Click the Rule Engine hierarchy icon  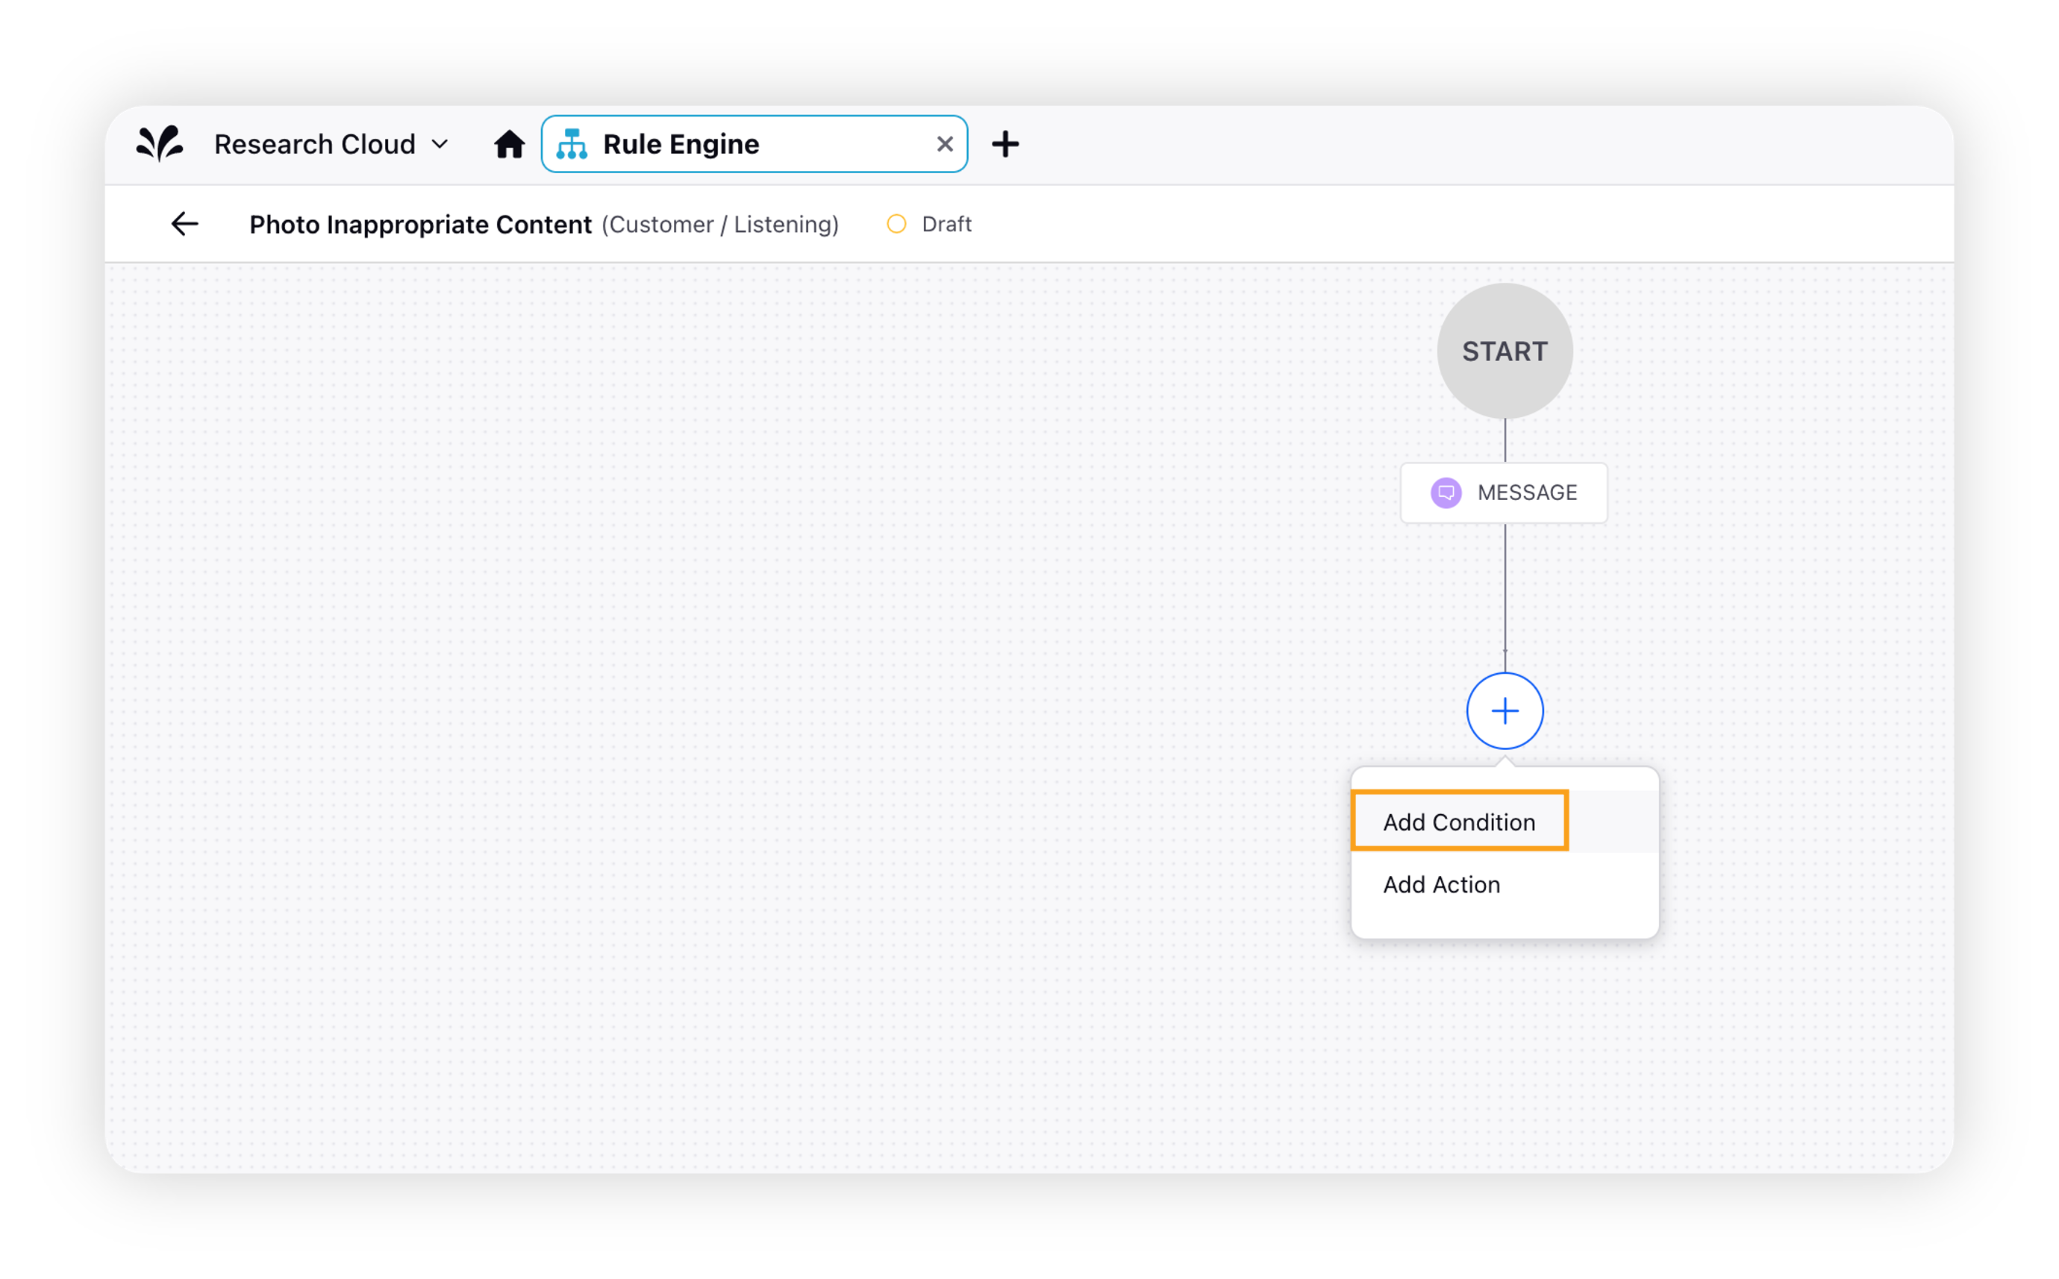(x=571, y=145)
